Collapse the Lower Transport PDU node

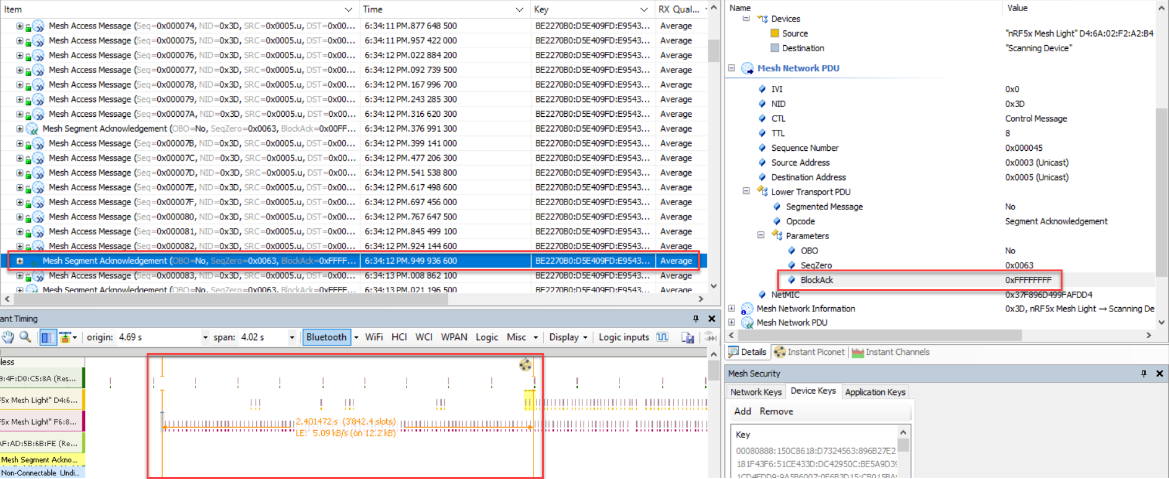coord(746,192)
